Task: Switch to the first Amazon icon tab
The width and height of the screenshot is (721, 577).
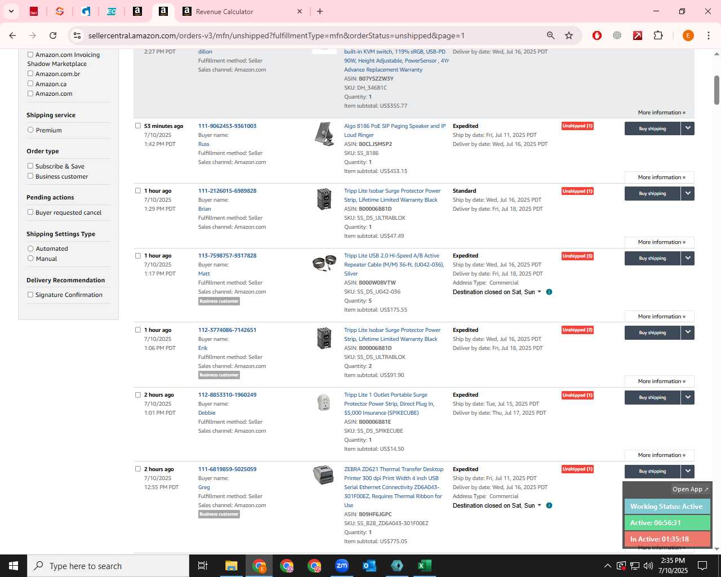Action: (137, 11)
